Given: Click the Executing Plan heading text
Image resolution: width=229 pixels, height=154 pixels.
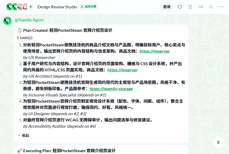Looking at the screenshot, I should coord(69,151).
